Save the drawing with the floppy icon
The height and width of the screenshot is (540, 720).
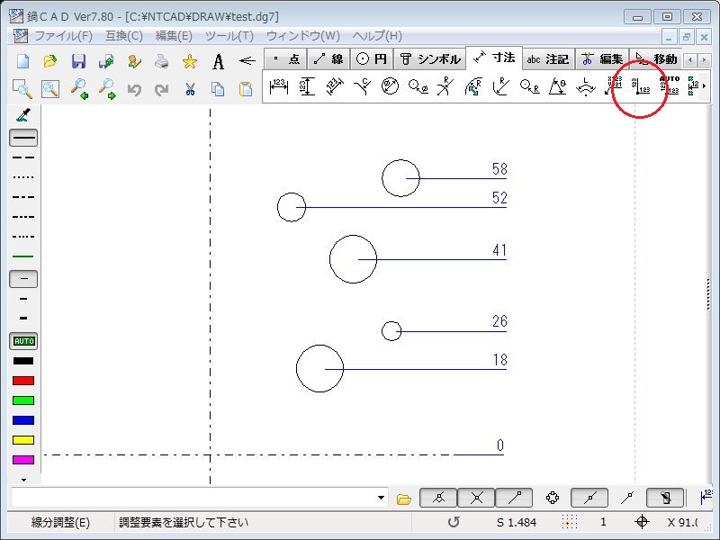78,61
